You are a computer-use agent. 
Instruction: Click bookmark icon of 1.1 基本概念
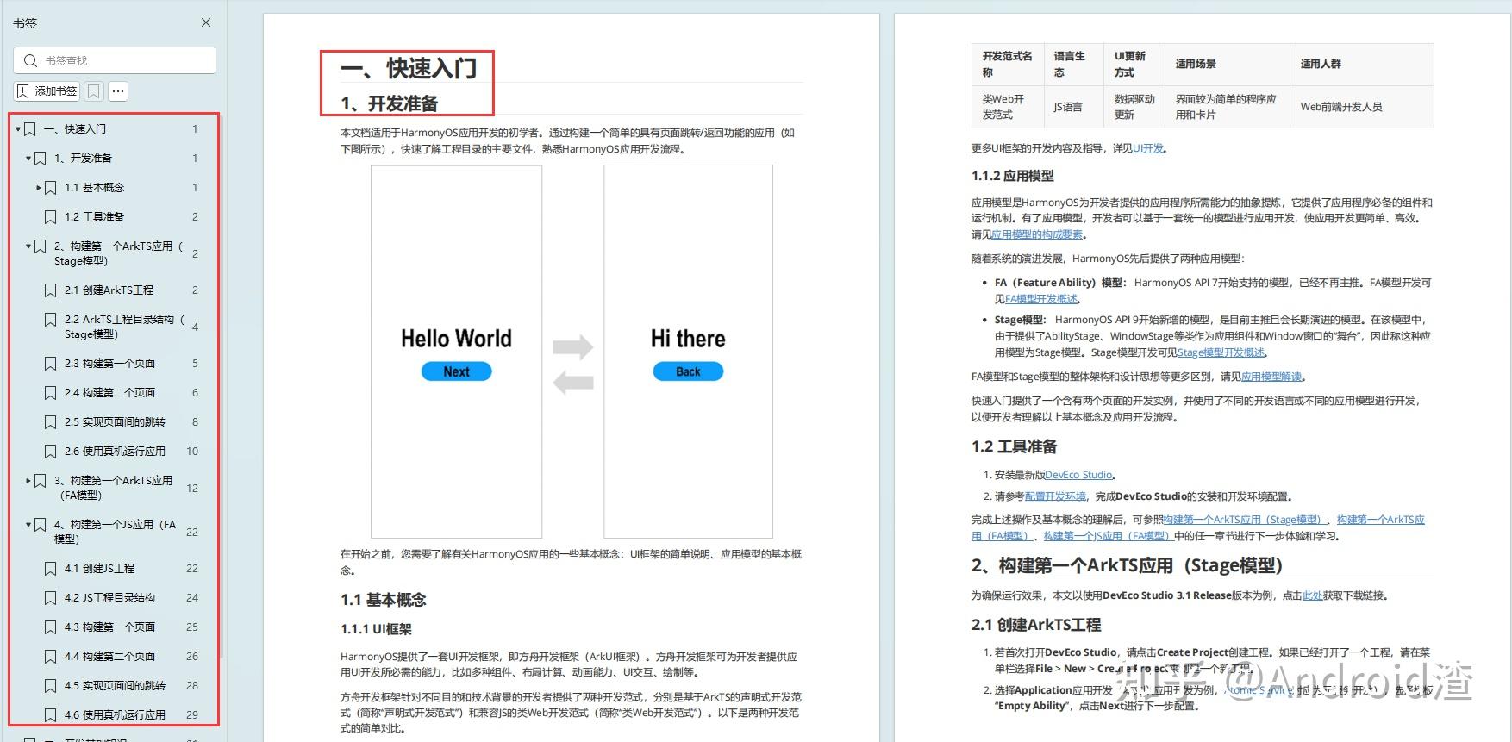(51, 187)
